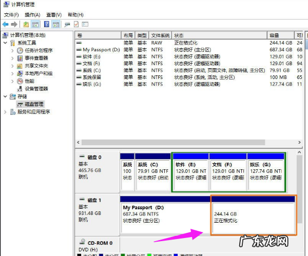This screenshot has width=308, height=256.
Task: Click the volume list scroll right arrow
Action: click(299, 142)
